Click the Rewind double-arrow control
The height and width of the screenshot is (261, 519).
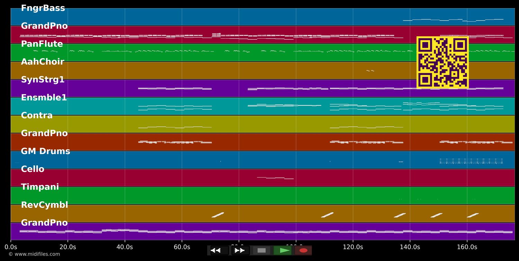click(x=216, y=250)
